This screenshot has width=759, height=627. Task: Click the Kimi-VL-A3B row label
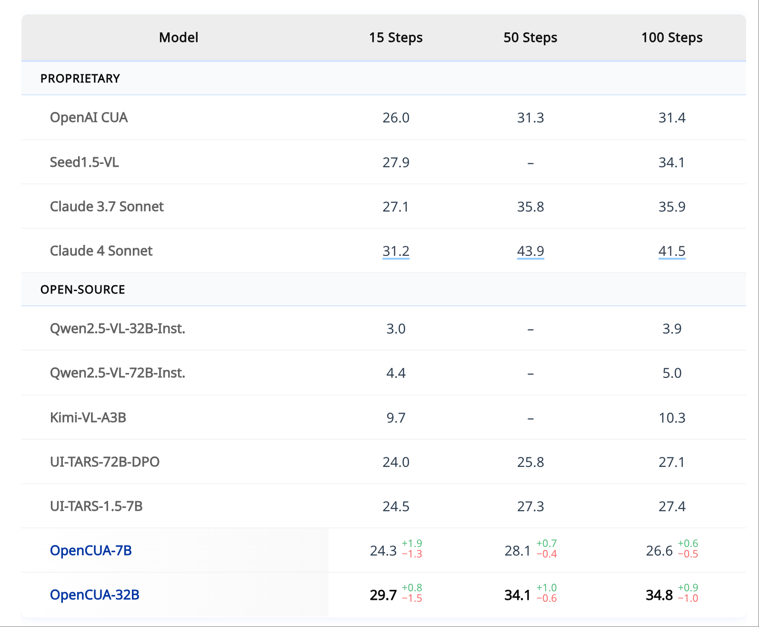[x=88, y=418]
